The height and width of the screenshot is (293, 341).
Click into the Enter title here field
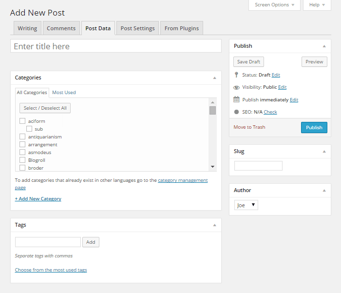pos(116,46)
